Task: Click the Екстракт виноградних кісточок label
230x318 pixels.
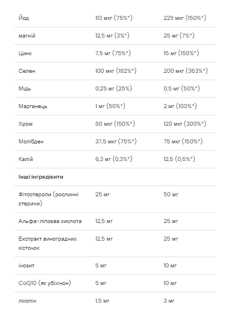Action: (48, 243)
